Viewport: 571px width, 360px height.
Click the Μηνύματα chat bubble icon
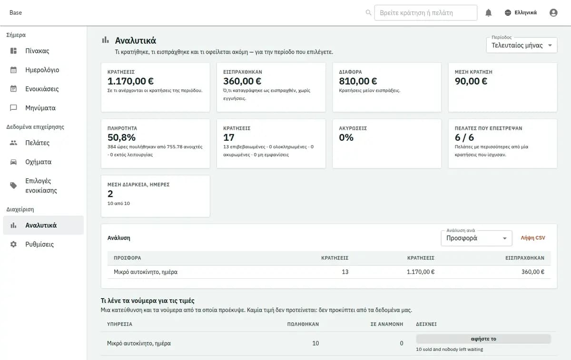tap(14, 108)
